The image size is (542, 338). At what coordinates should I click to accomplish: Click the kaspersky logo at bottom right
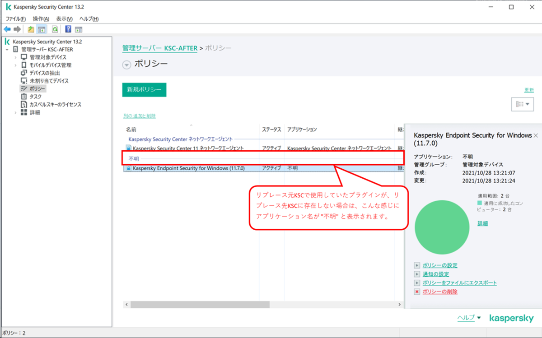512,318
